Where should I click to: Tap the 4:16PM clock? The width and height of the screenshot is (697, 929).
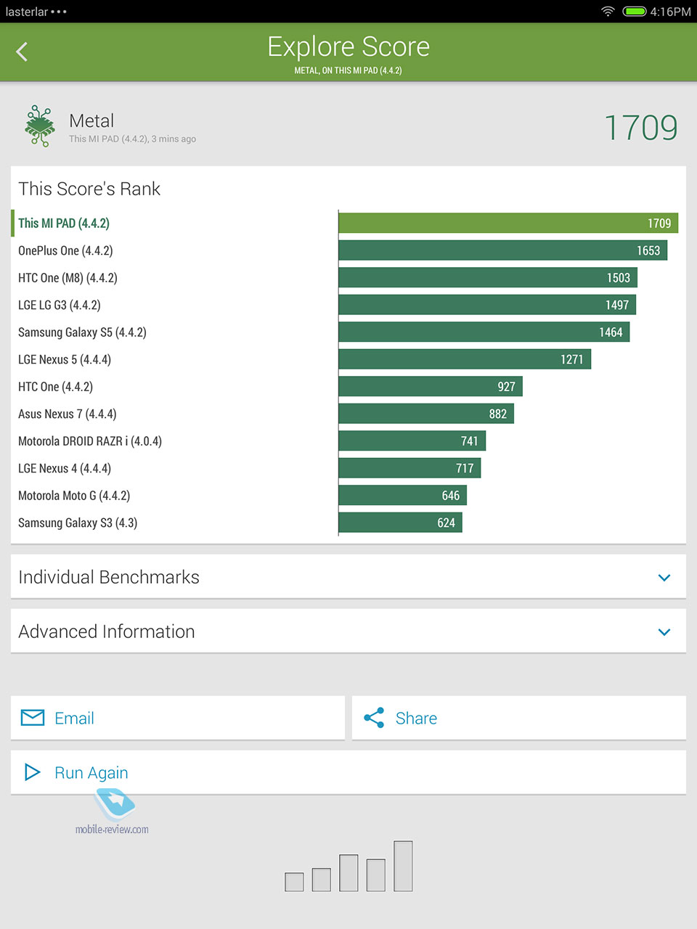(671, 11)
